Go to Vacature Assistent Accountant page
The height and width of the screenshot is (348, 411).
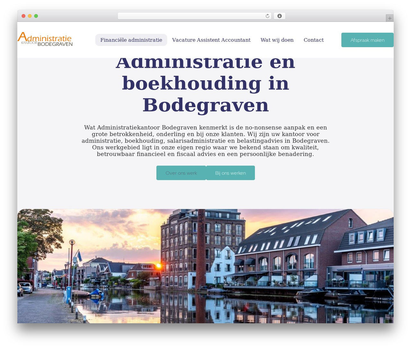(211, 40)
